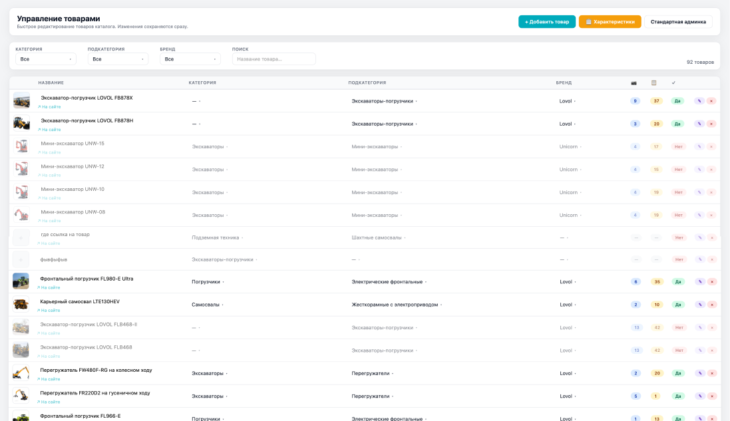Open the 'Характеристики' button
Screen dimensions: 730x421
click(x=610, y=22)
